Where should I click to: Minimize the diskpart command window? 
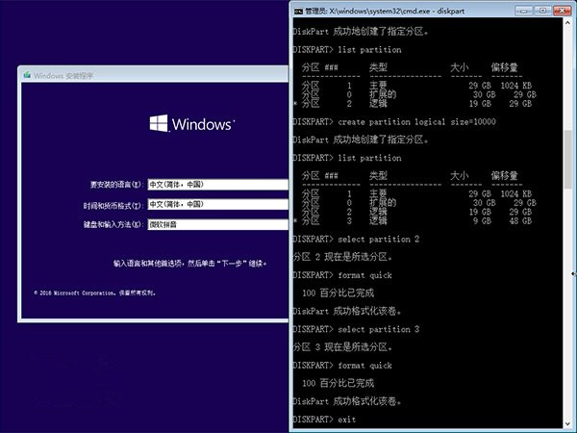(x=523, y=11)
